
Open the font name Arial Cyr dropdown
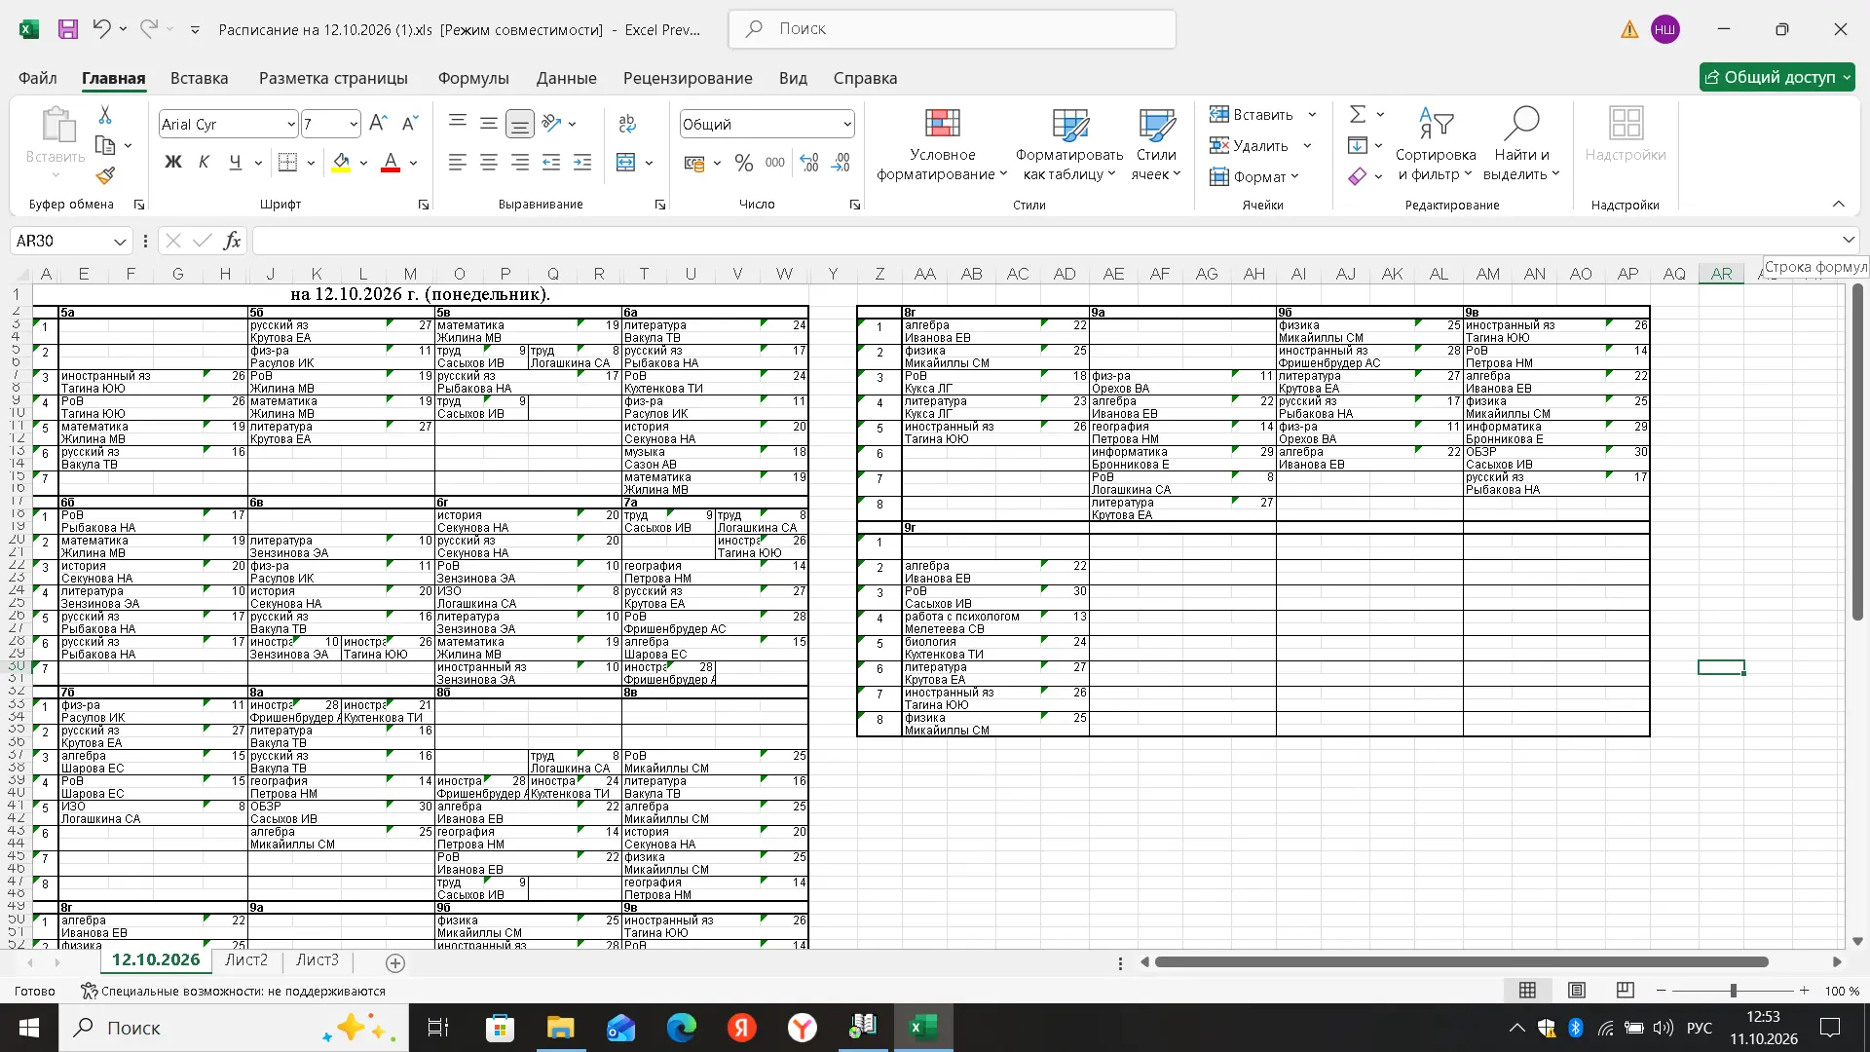(x=290, y=124)
